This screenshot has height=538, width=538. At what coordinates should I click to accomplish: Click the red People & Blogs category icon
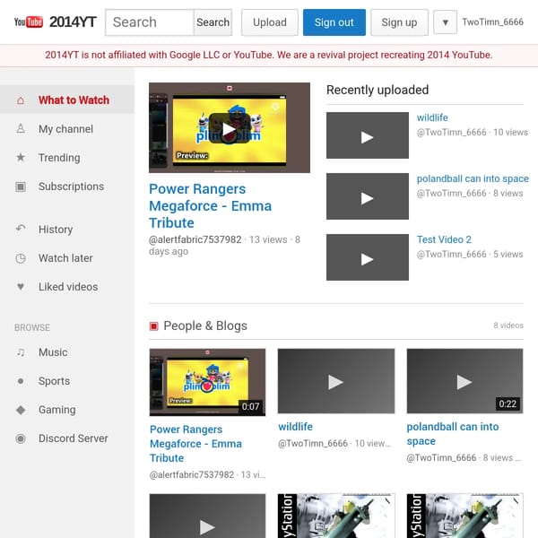click(153, 326)
